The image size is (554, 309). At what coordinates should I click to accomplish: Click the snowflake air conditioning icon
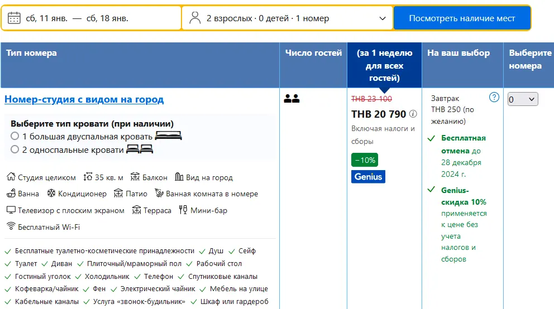[x=51, y=194]
